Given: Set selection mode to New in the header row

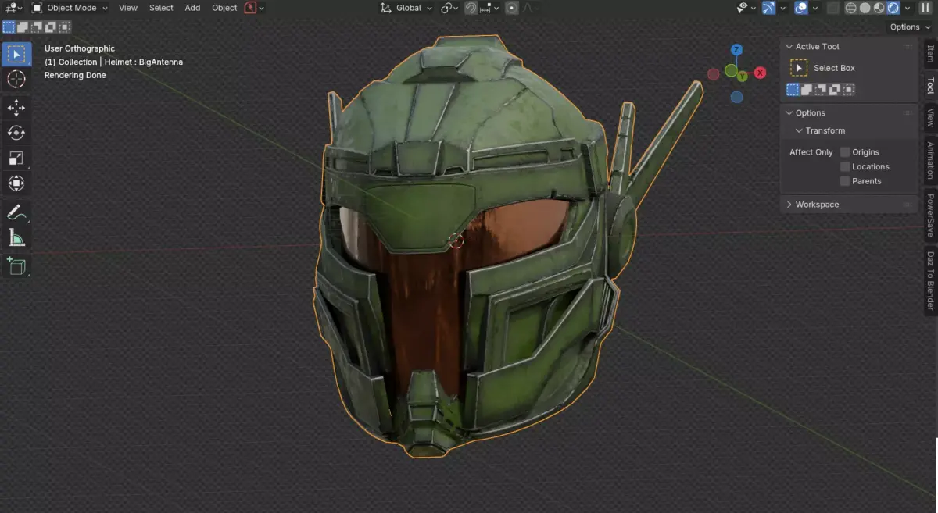Looking at the screenshot, I should pos(9,27).
